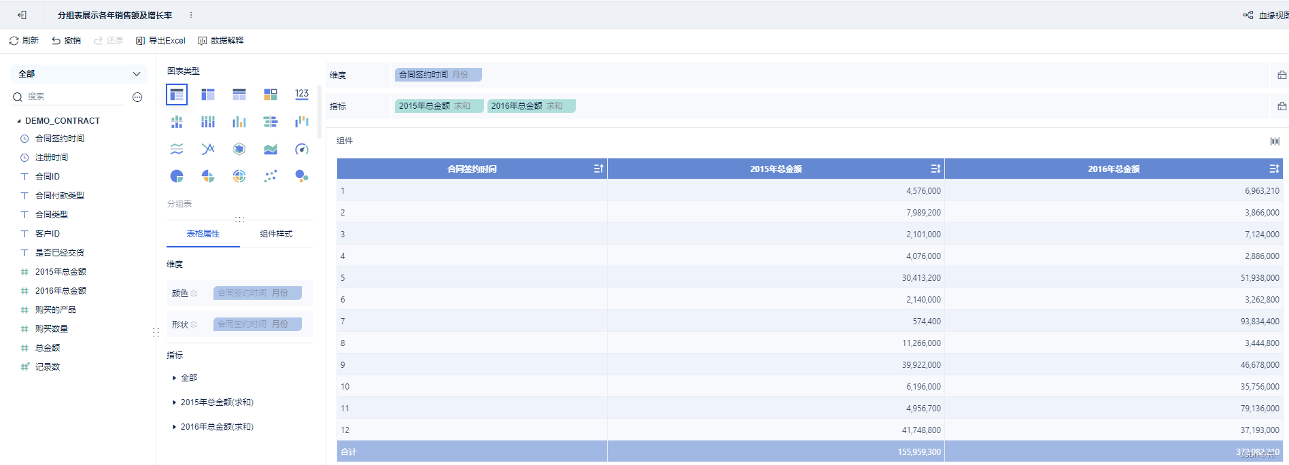Choose the partitioned line chart icon
This screenshot has height=465, width=1289.
pos(177,149)
